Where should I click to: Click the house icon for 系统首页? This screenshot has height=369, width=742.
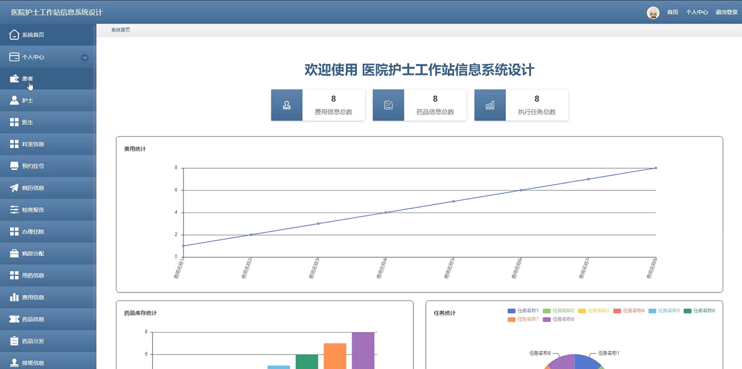[14, 35]
